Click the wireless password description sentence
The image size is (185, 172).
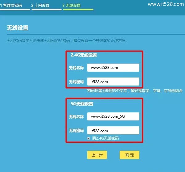point(67,41)
